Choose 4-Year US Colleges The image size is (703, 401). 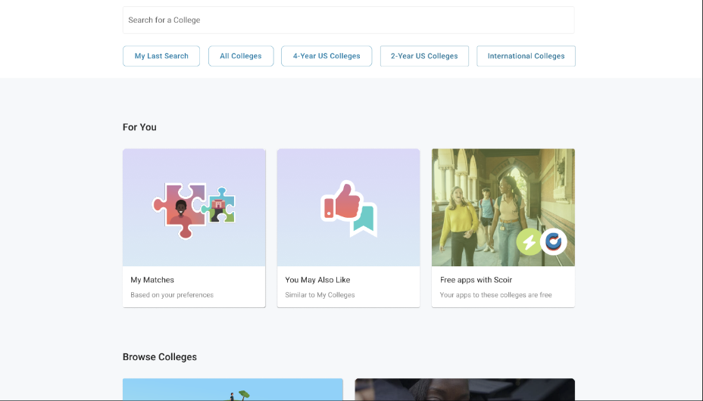pos(327,56)
